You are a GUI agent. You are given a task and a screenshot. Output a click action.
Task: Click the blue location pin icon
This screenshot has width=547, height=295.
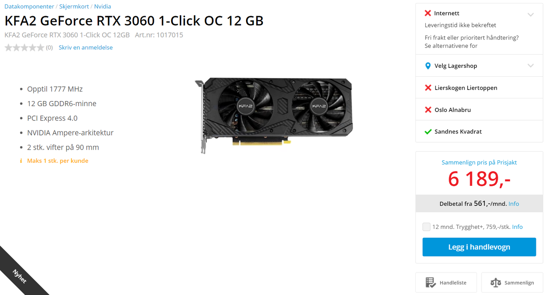(x=428, y=66)
